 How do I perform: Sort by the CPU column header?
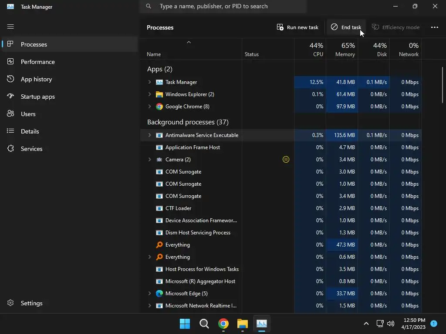pyautogui.click(x=310, y=49)
